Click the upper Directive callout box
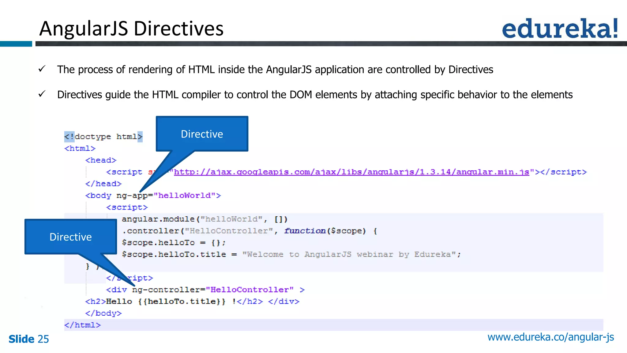Screen dimensions: 627x353 (202, 134)
